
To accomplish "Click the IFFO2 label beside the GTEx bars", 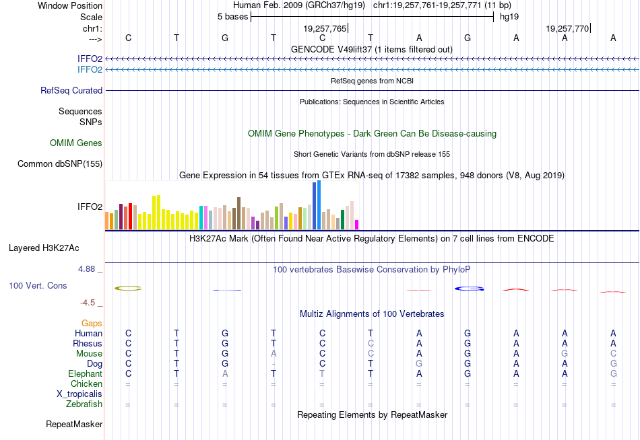I will click(90, 207).
